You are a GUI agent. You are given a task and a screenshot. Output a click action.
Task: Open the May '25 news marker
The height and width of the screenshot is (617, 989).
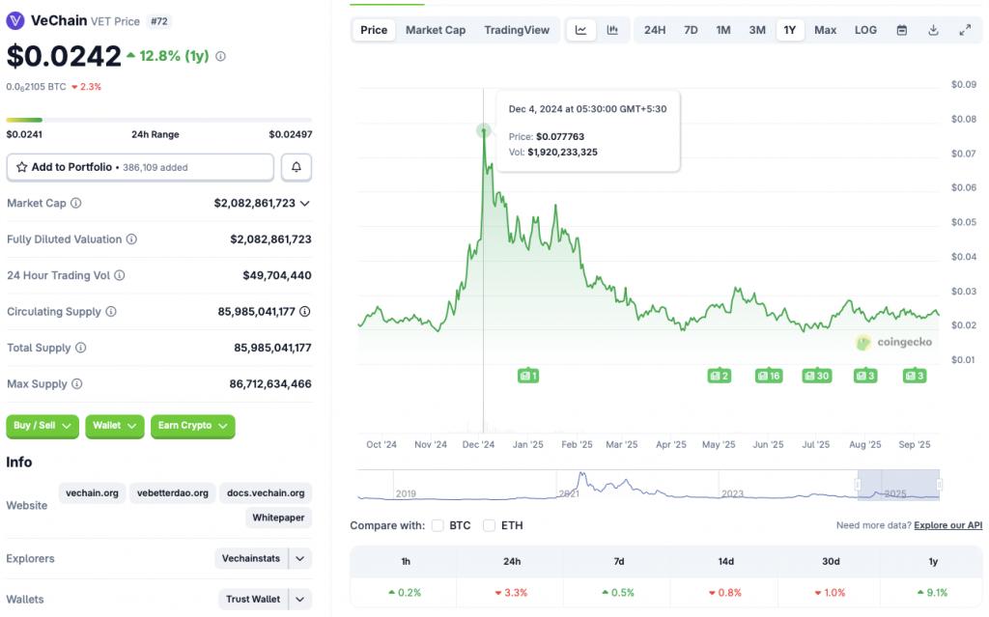(x=719, y=376)
